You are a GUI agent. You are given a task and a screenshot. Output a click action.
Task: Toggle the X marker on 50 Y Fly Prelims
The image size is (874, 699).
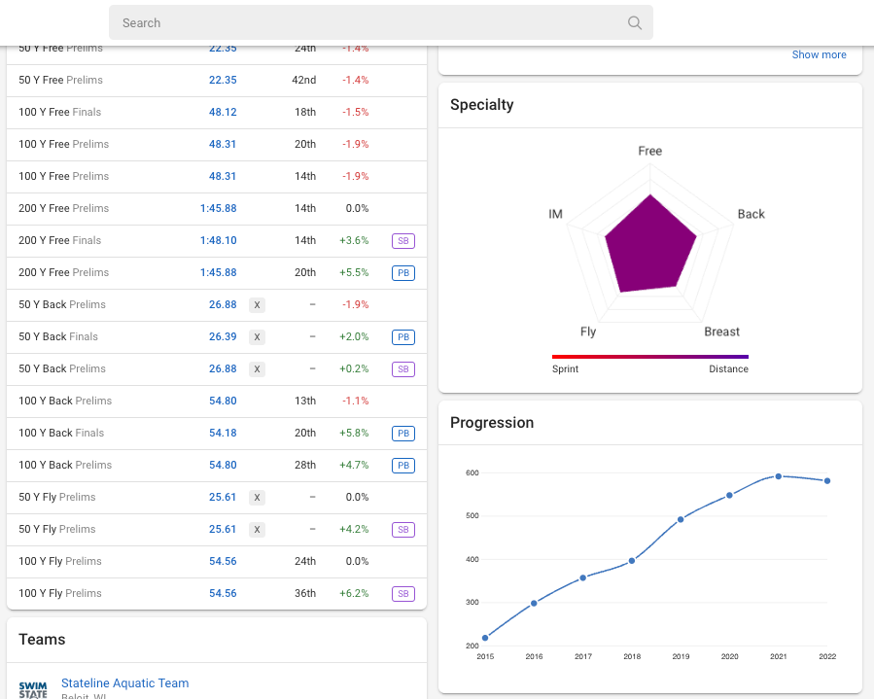(257, 497)
